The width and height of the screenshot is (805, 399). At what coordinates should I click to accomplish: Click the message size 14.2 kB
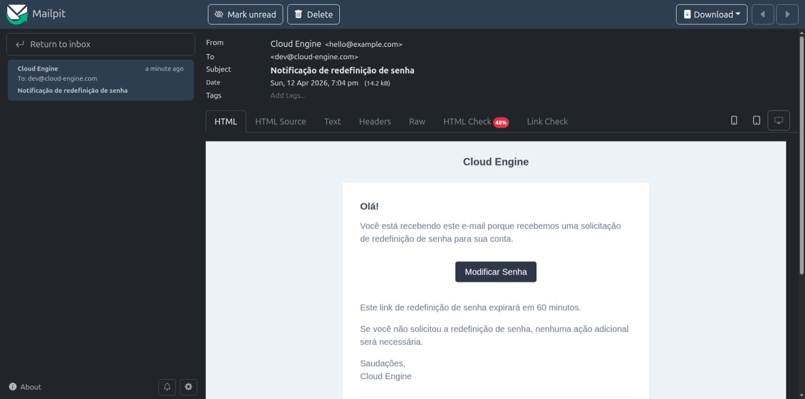pyautogui.click(x=377, y=83)
